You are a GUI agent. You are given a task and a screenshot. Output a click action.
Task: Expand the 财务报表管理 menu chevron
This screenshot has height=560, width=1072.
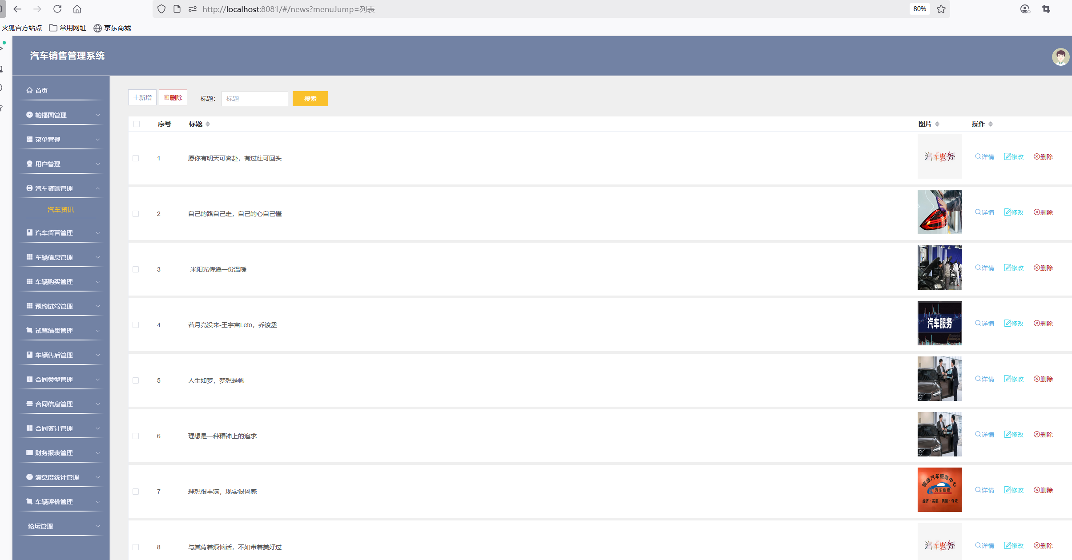(97, 453)
